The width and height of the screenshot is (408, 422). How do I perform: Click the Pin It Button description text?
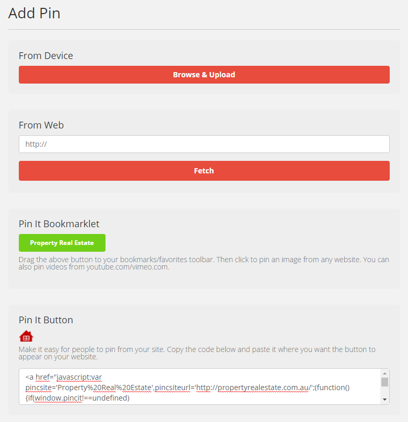(x=197, y=353)
